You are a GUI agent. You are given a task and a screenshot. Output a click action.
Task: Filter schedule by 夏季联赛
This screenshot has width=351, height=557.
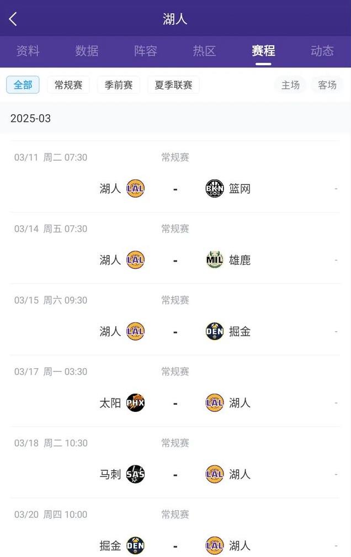tap(173, 85)
